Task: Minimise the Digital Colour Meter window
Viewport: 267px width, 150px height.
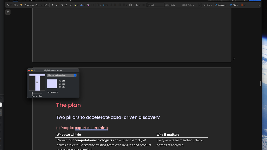Action: pyautogui.click(x=32, y=70)
